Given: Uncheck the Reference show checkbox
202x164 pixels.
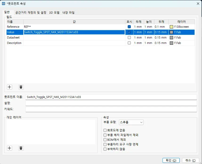Looking at the screenshot, I should [x=129, y=27].
